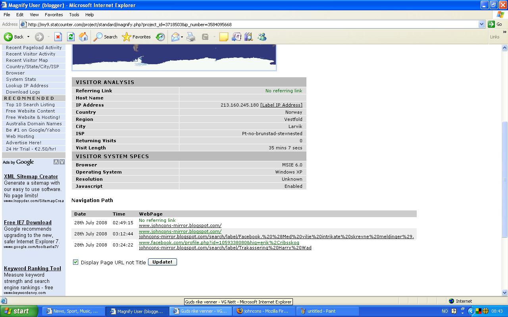Open the Facebook profile referring link
The height and width of the screenshot is (317, 508).
point(219,243)
